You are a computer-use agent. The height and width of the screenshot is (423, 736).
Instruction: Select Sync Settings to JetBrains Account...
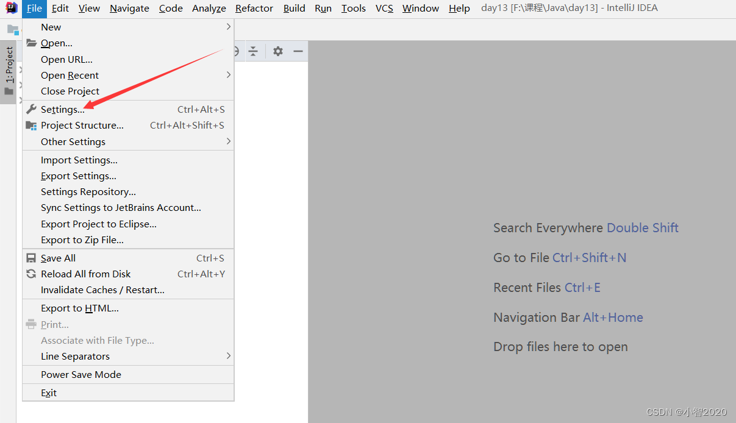tap(128, 208)
